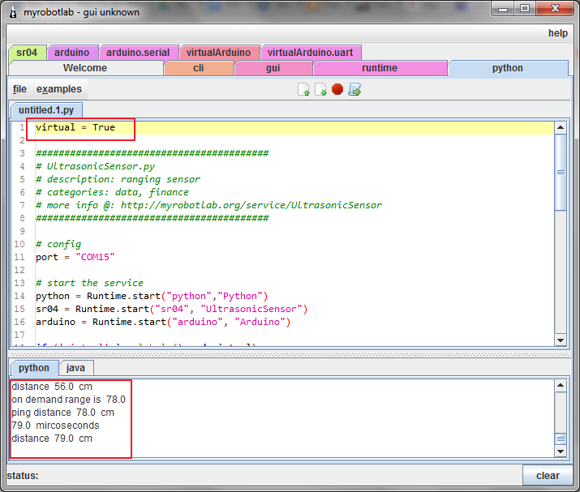This screenshot has width=580, height=492.
Task: Click the '# description: ranging sensor' comment
Action: pyautogui.click(x=118, y=179)
